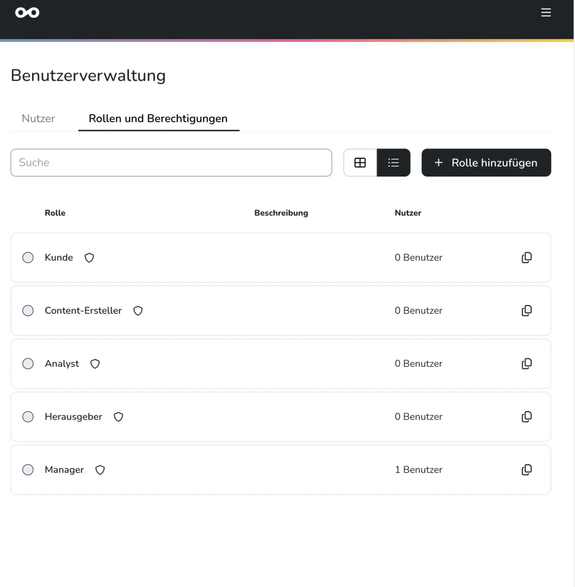Click the Rolle hinzufügen button

pos(486,163)
